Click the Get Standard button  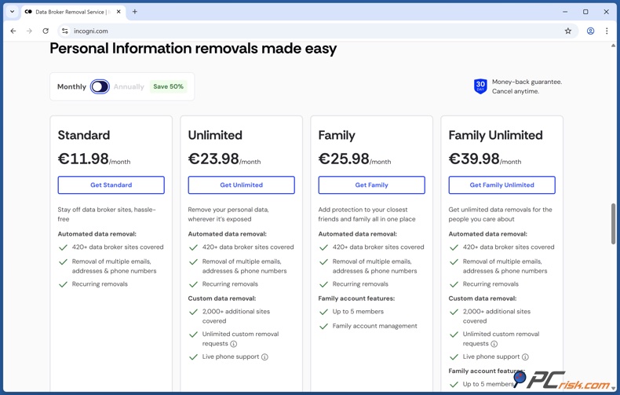pos(111,185)
